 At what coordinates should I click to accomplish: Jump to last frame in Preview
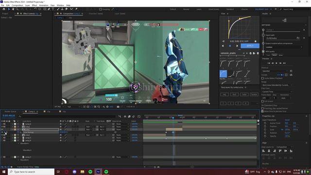pos(284,63)
